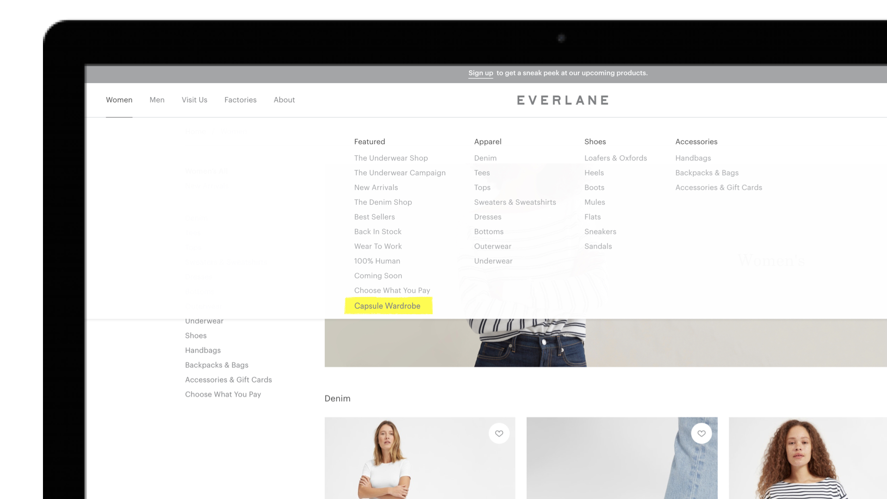Select Tees under Apparel
This screenshot has height=499, width=887.
tap(482, 173)
